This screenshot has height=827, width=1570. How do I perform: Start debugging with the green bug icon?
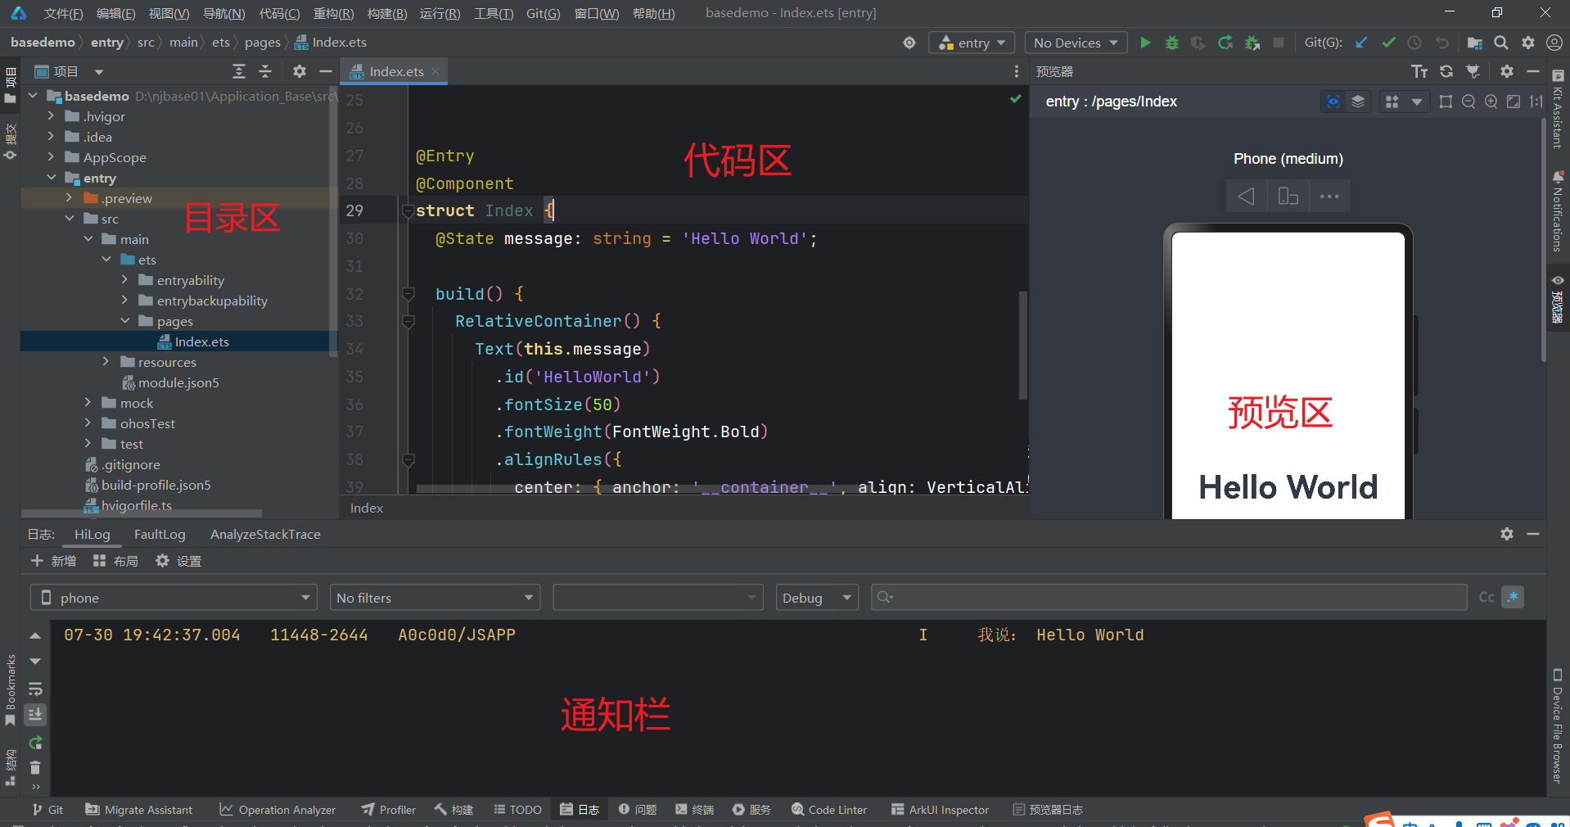(x=1171, y=43)
